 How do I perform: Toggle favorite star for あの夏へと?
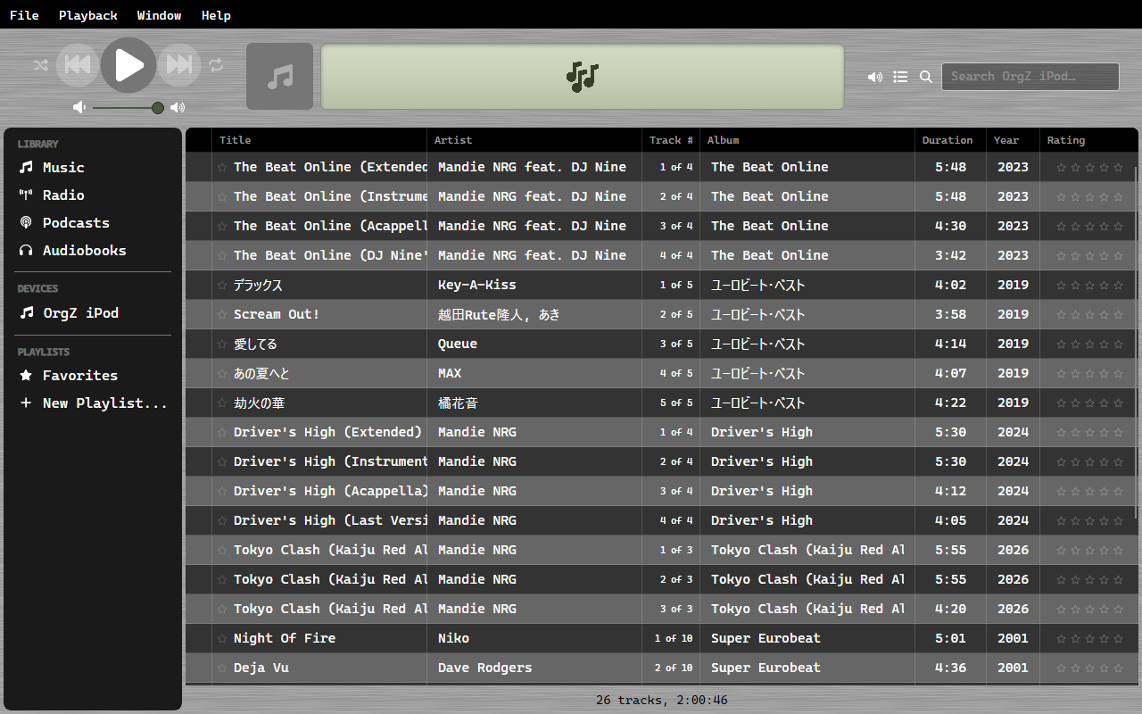point(222,373)
